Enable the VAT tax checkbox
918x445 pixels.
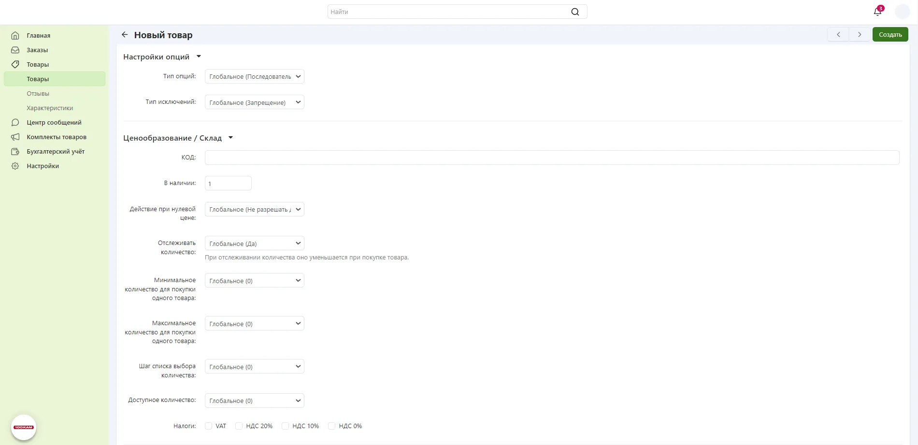coord(209,426)
